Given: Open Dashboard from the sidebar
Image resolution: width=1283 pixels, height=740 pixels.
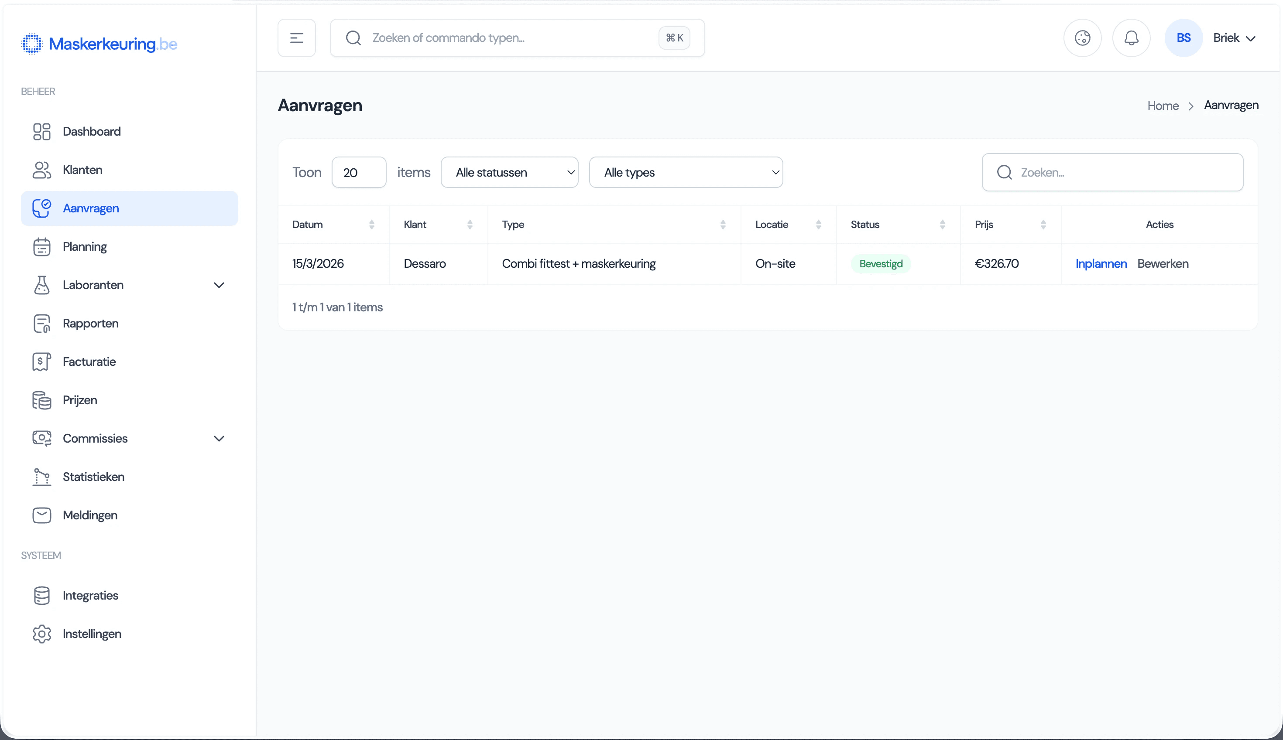Looking at the screenshot, I should (x=92, y=132).
